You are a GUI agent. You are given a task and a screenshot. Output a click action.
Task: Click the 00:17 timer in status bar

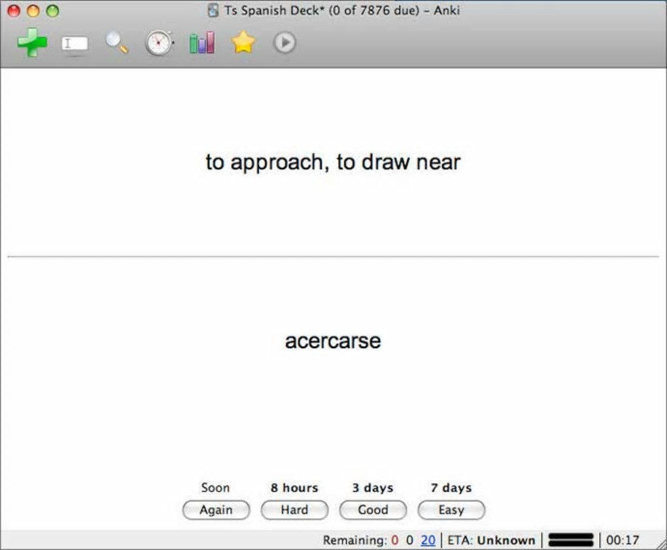pos(623,540)
